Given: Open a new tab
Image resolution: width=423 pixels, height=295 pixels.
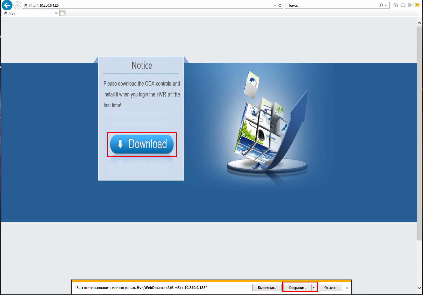Looking at the screenshot, I should point(63,13).
